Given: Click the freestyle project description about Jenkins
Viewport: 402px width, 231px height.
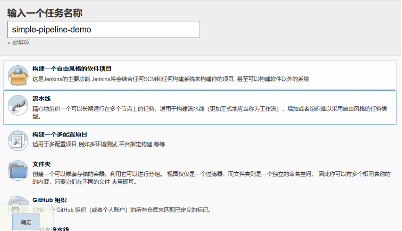Looking at the screenshot, I should pyautogui.click(x=171, y=79).
